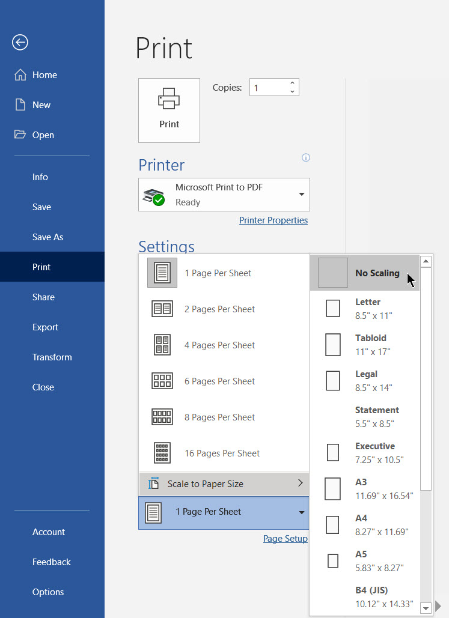The width and height of the screenshot is (449, 618).
Task: Click the Legal paper size icon
Action: [333, 380]
